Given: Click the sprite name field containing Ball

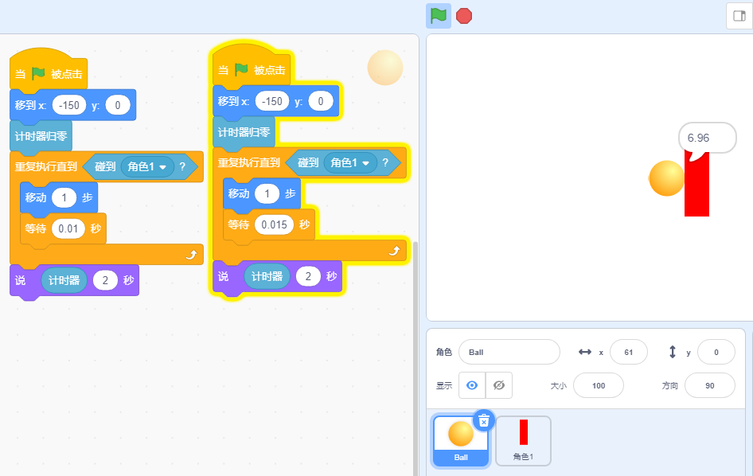Looking at the screenshot, I should pyautogui.click(x=509, y=352).
